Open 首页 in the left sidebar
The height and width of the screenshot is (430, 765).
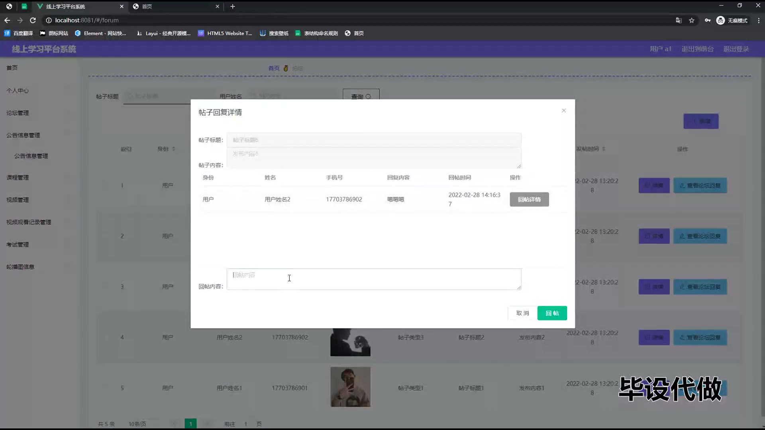[12, 68]
